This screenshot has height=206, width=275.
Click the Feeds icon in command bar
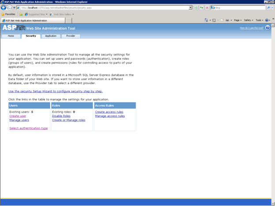[x=214, y=20]
